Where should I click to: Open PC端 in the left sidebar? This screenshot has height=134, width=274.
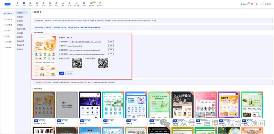point(7,36)
